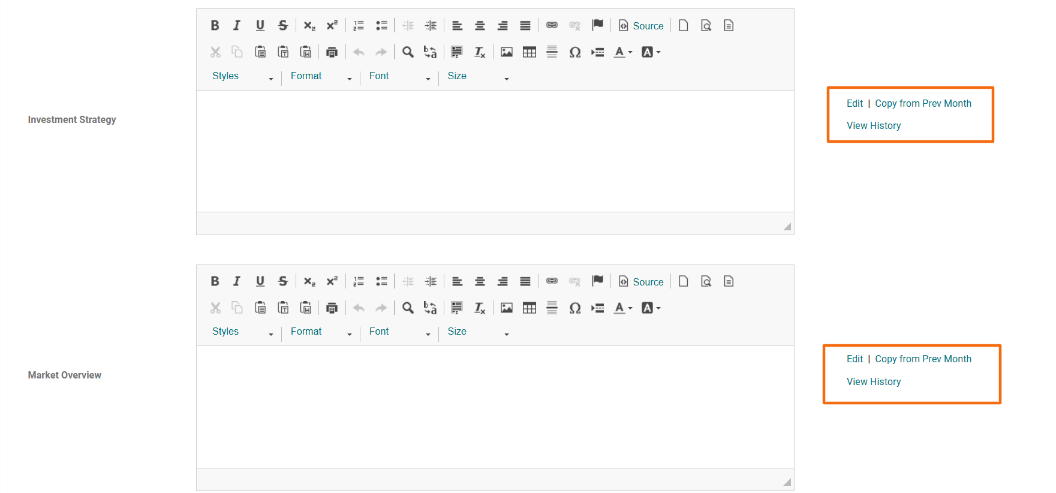Image resolution: width=1056 pixels, height=493 pixels.
Task: Toggle Source mode in Investment Strategy editor
Action: (641, 26)
